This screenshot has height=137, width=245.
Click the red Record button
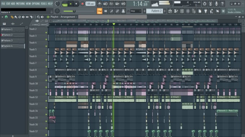(x=83, y=4)
